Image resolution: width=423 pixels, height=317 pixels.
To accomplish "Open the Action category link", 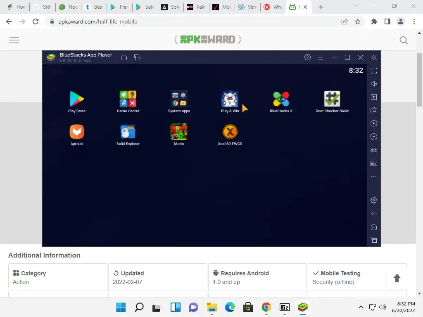I will [x=21, y=282].
